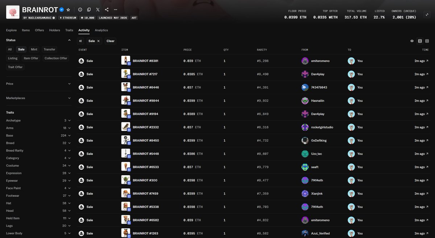Click buyer 'You' avatar in BRAINROT #6446 row
The width and height of the screenshot is (435, 238).
351,87
